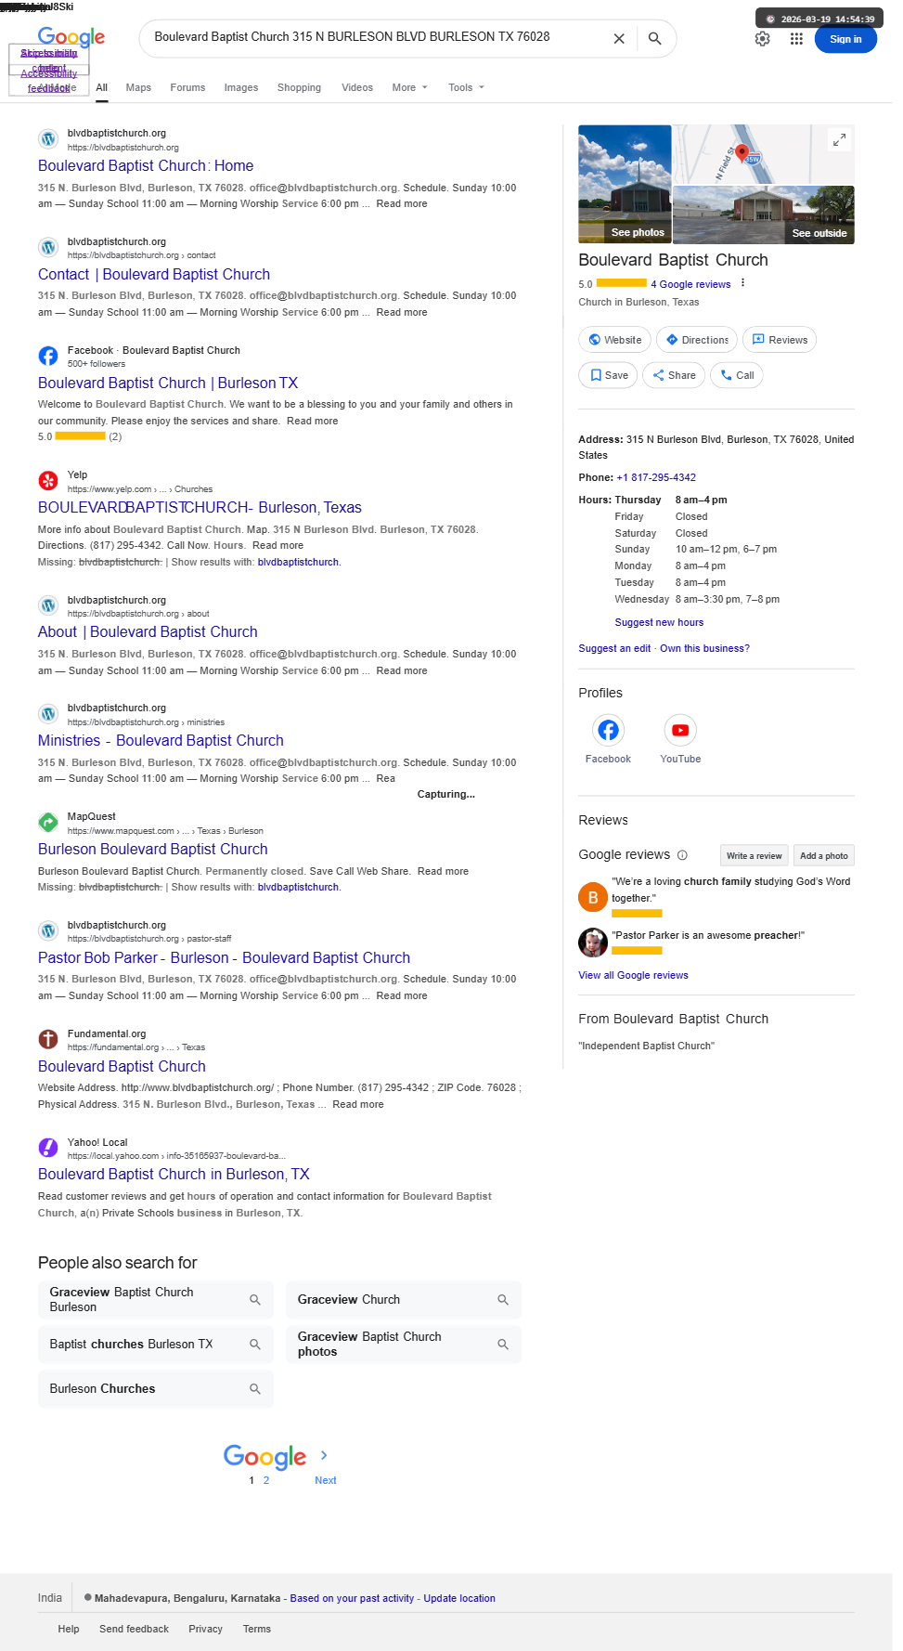Clear the search query with X icon
Screen dimensions: 903x1651
(619, 39)
